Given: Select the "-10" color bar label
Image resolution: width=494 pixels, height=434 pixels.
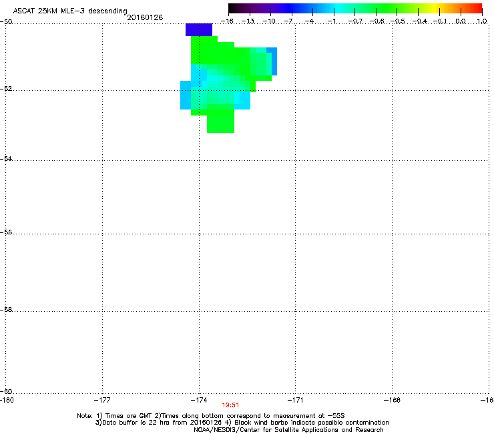Looking at the screenshot, I should (269, 21).
